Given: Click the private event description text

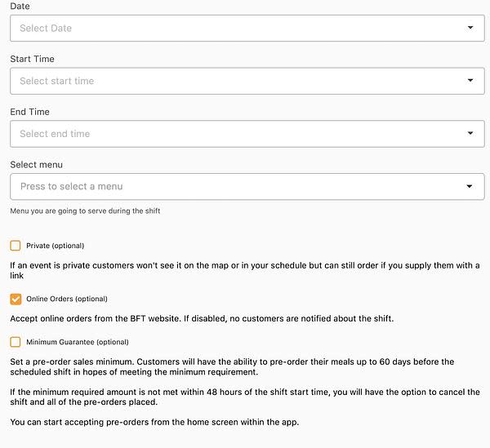Looking at the screenshot, I should point(245,270).
